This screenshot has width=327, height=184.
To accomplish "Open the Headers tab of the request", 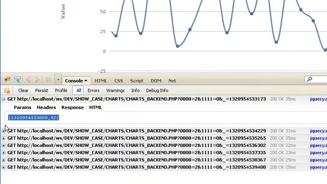I will click(x=46, y=107).
